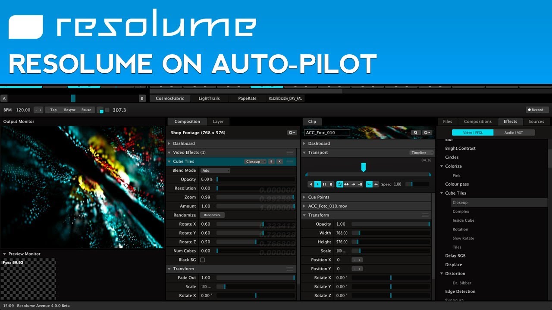Image resolution: width=552 pixels, height=310 pixels.
Task: Click the play forward transport button
Action: click(x=318, y=184)
